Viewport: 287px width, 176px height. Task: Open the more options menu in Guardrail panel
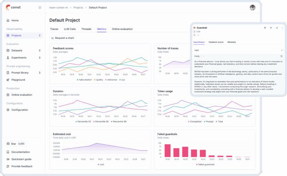(x=282, y=28)
